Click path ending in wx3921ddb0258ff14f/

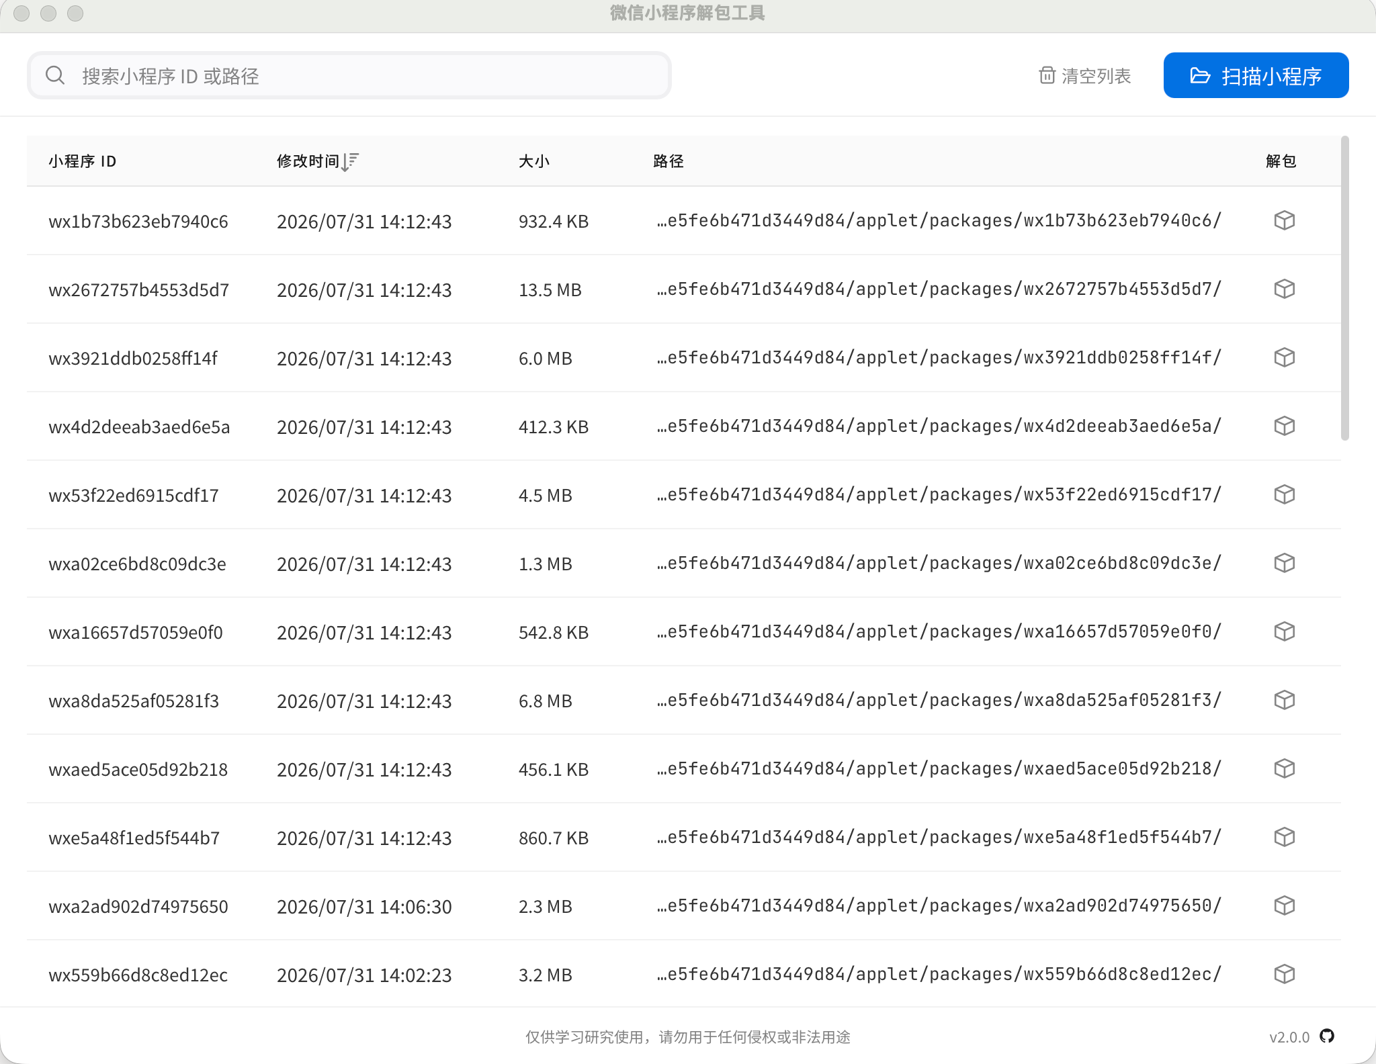[939, 358]
